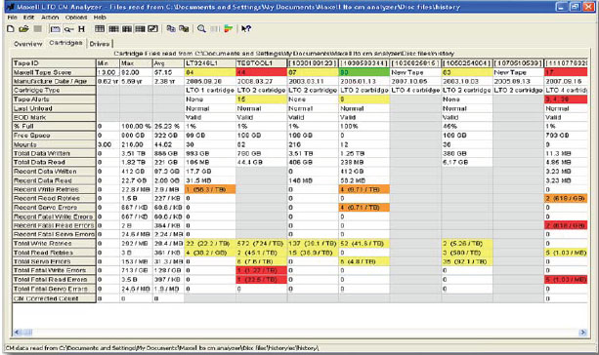
Task: Select the Cartridges tab
Action: click(x=65, y=43)
